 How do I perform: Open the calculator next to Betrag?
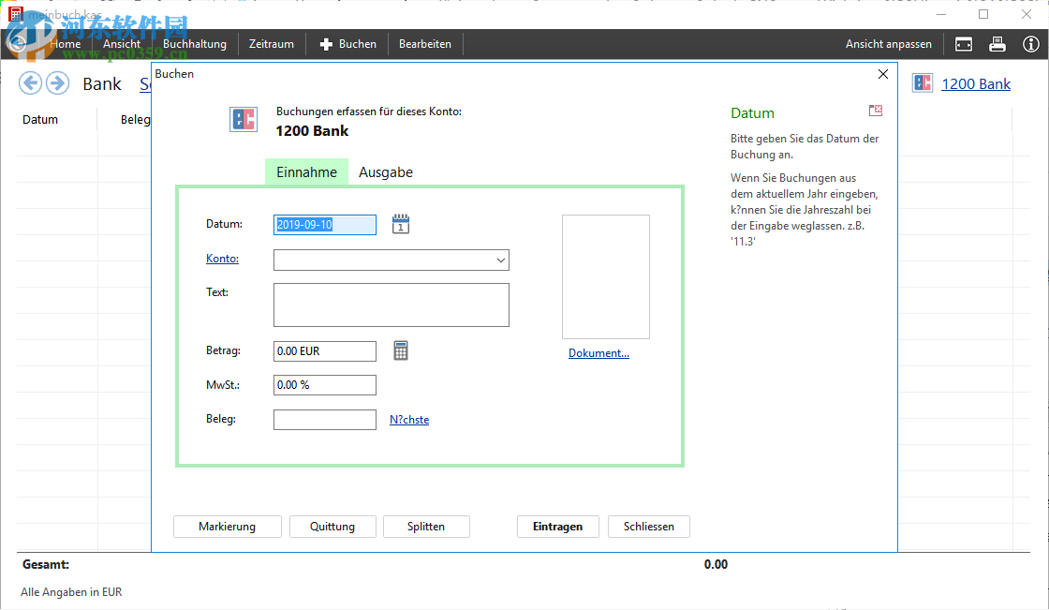pos(401,350)
